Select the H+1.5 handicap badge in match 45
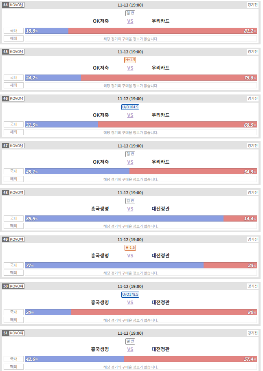263x371 pixels. (130, 60)
